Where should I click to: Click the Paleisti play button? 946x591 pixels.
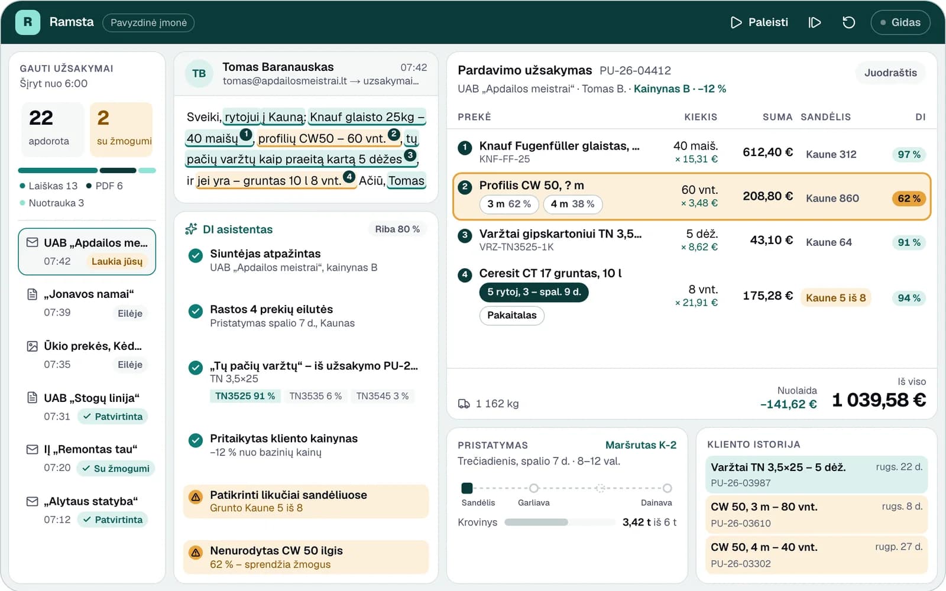coord(759,22)
